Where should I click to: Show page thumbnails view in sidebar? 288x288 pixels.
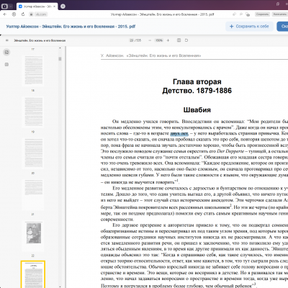click(6, 52)
